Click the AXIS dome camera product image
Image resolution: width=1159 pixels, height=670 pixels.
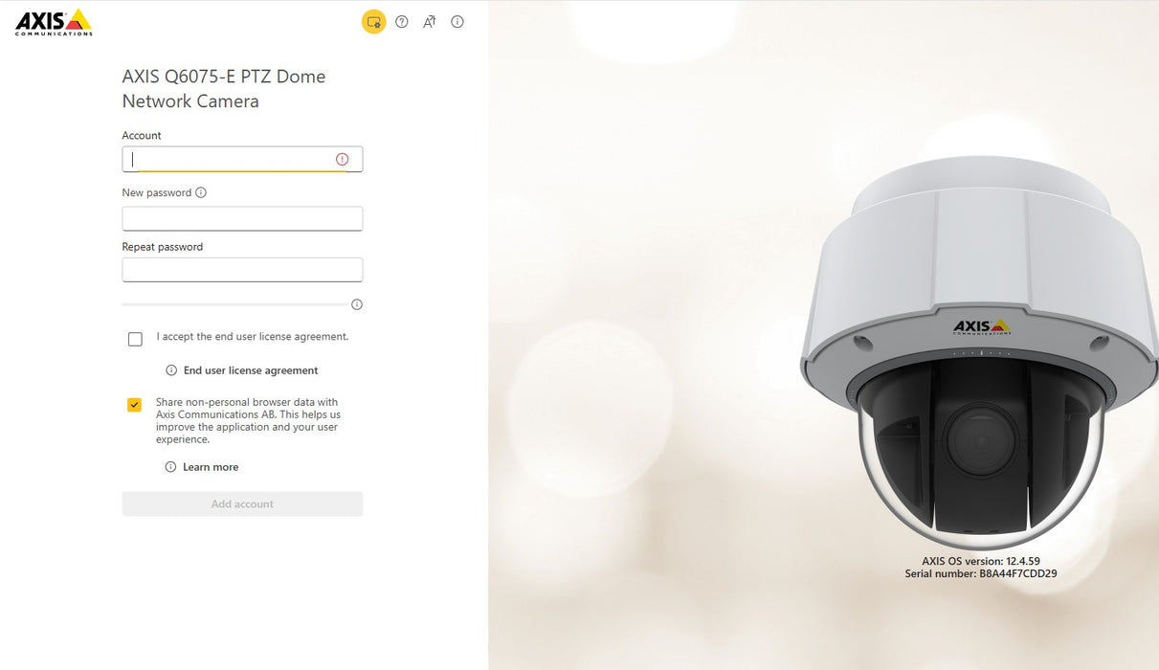(x=979, y=354)
